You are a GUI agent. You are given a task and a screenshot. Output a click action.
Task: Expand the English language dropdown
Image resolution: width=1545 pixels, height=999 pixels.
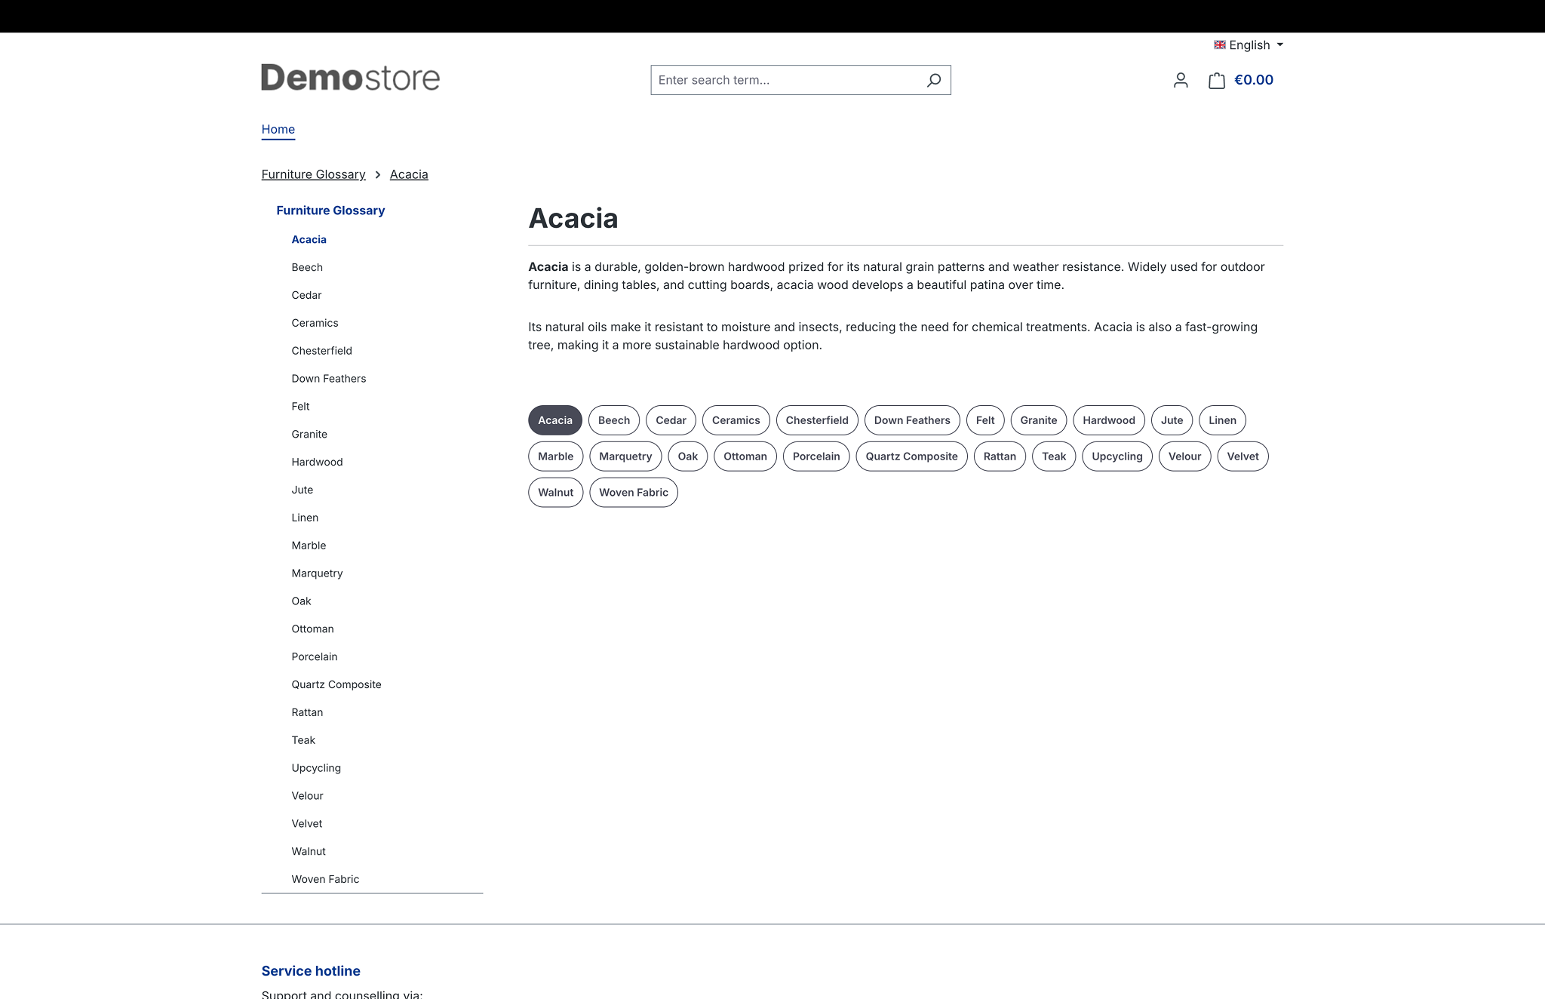pos(1249,45)
